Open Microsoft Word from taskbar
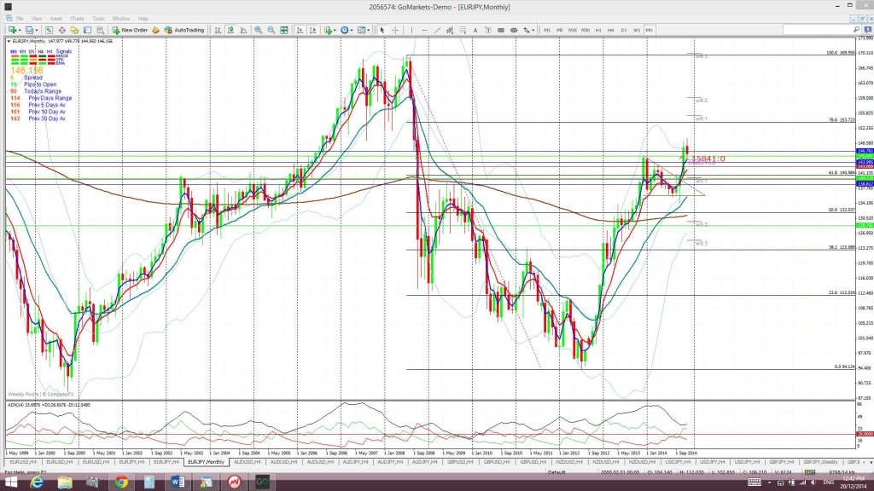The width and height of the screenshot is (874, 491). click(x=178, y=482)
